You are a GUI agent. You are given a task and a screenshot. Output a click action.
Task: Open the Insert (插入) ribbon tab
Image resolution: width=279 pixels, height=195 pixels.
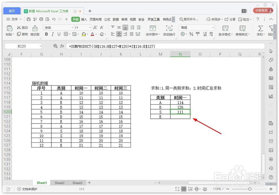coord(84,19)
